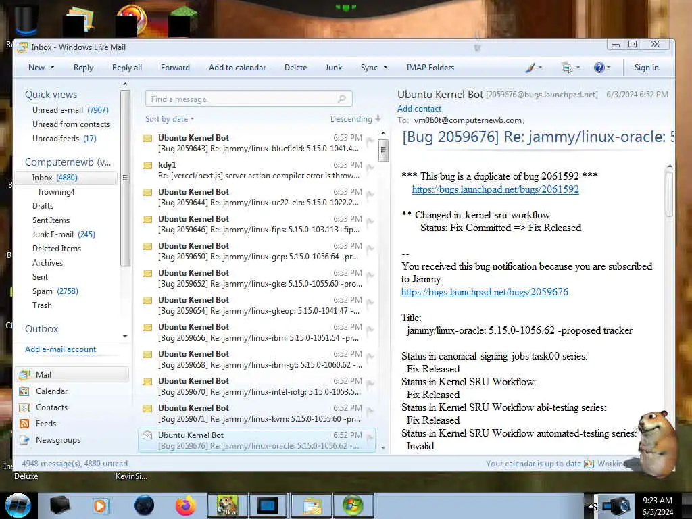Switch to the Feeds view icon
Image resolution: width=692 pixels, height=519 pixels.
[x=24, y=424]
